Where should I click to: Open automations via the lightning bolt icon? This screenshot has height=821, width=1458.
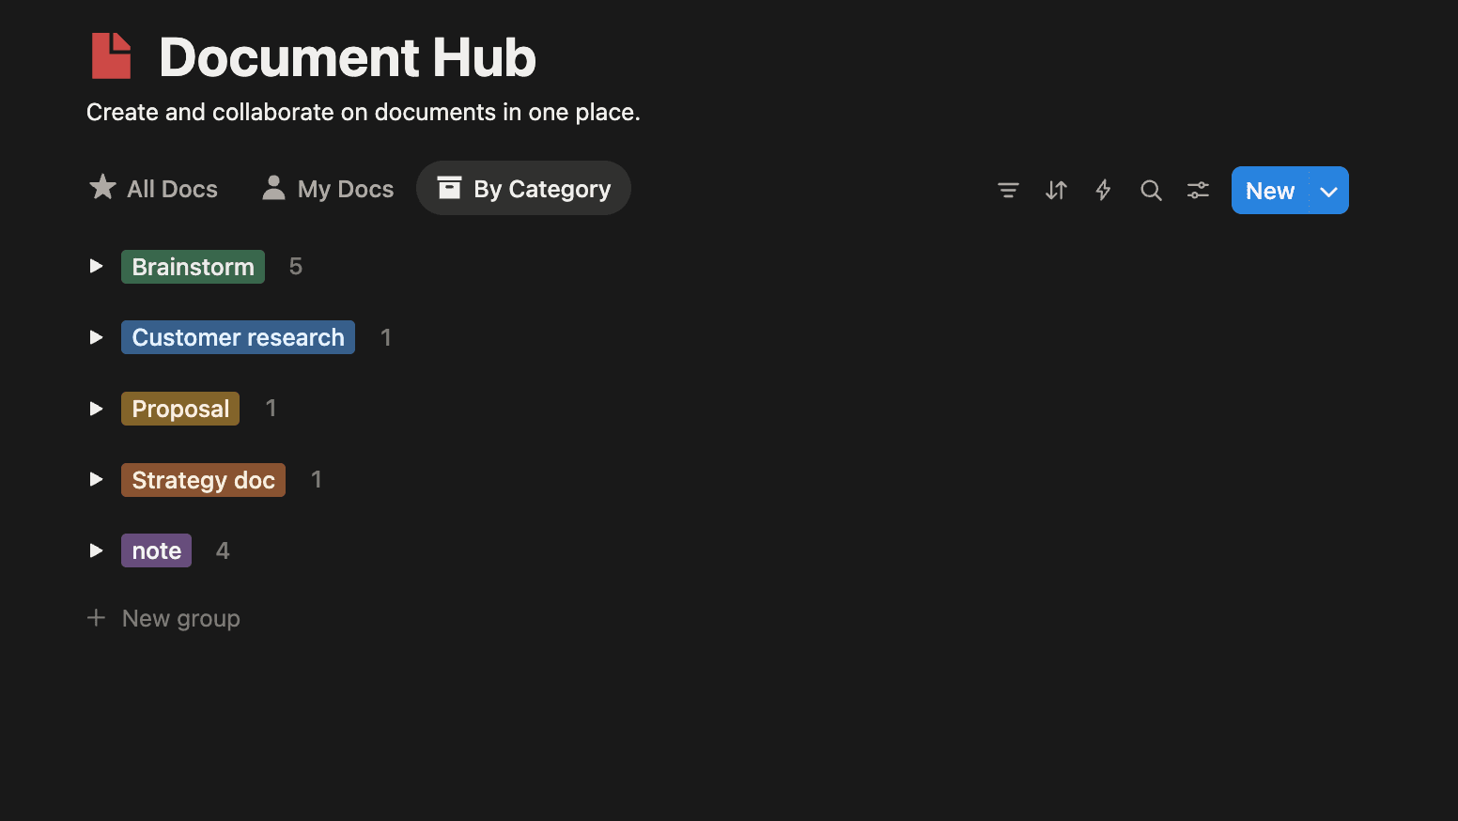point(1103,190)
